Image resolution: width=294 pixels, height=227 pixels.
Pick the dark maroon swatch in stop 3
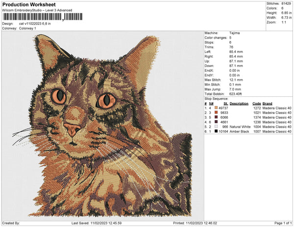point(216,117)
